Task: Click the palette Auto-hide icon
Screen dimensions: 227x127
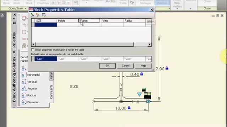Action: (x=14, y=19)
